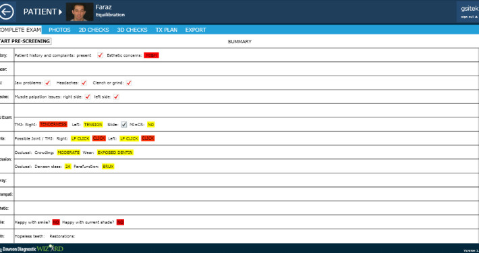Select the 3D CHECKS tab
479x253 pixels.
[132, 30]
